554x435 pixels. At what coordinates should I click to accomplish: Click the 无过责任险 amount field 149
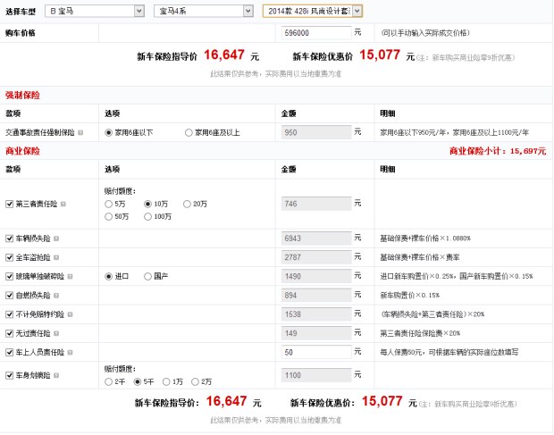[x=316, y=334]
